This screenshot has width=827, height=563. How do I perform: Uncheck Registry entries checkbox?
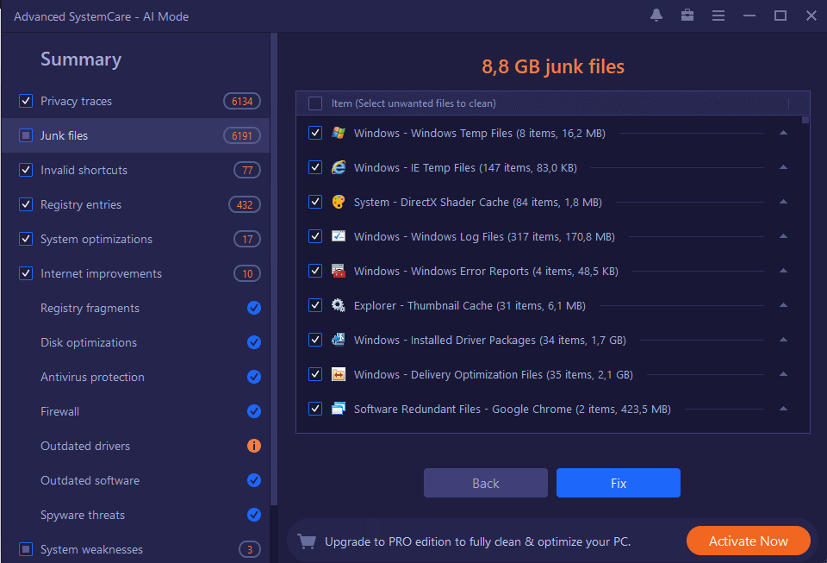(26, 204)
